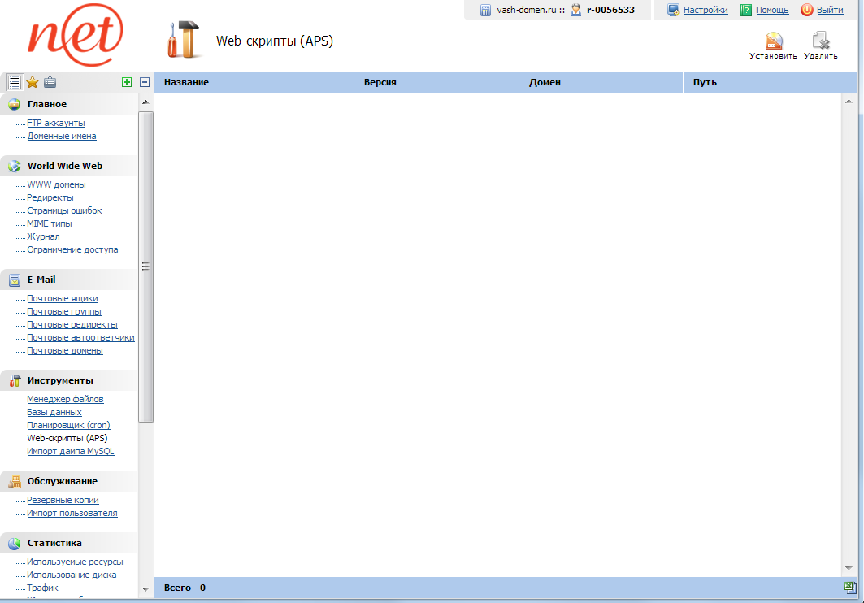Click the Install (Установить) icon
The image size is (864, 603).
coord(773,42)
